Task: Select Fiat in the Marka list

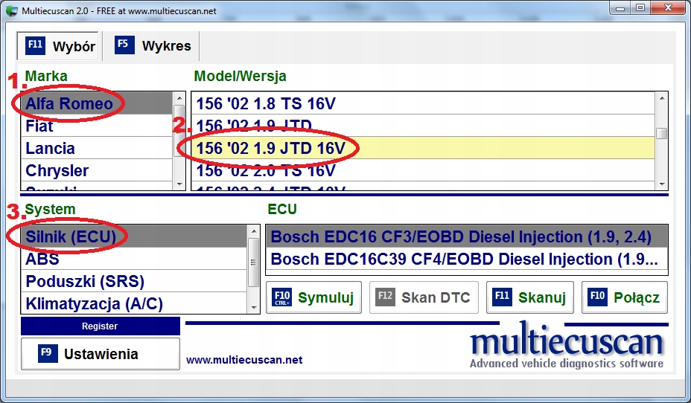Action: tap(97, 126)
